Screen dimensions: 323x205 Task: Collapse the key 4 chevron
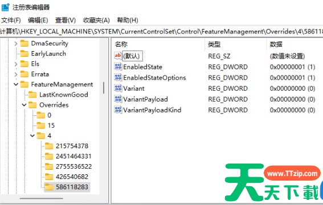pos(32,136)
